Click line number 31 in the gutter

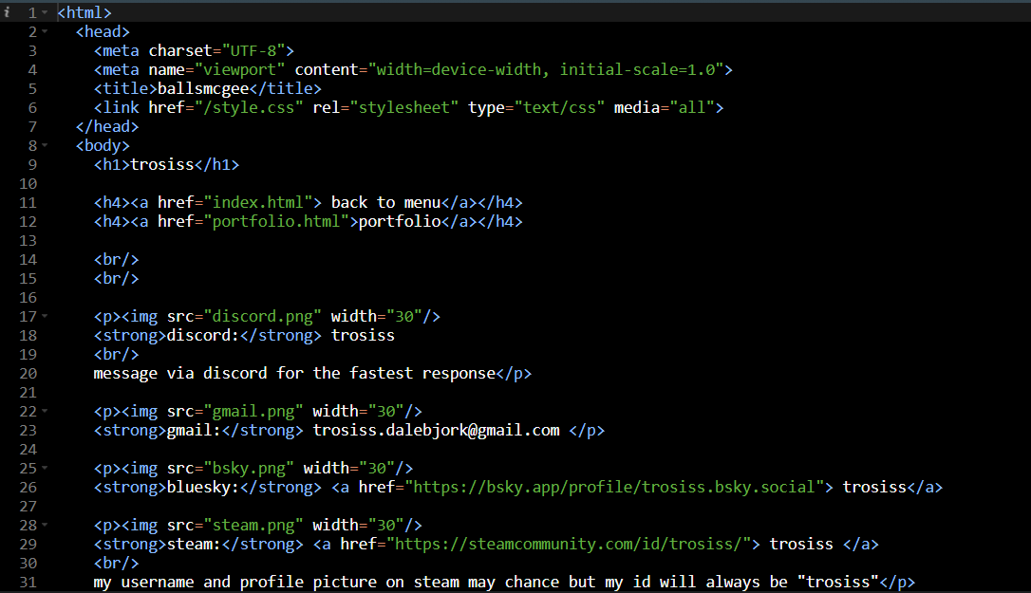28,583
